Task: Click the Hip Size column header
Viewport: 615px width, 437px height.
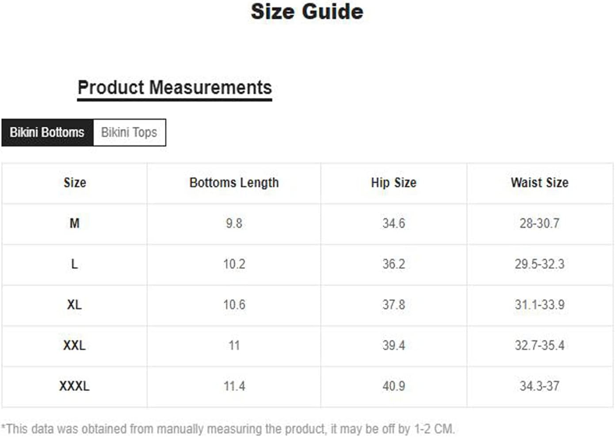Action: (x=393, y=182)
